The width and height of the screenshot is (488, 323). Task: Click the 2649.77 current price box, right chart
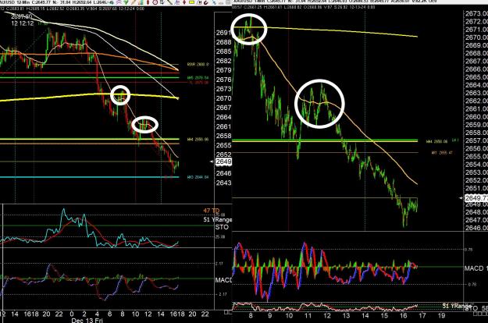pos(476,198)
